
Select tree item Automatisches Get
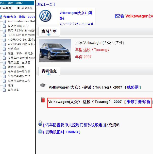click(21, 21)
